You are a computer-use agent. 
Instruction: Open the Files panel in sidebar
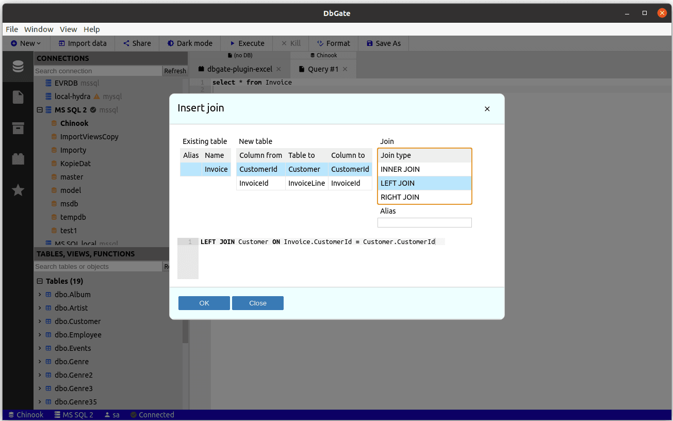18,97
